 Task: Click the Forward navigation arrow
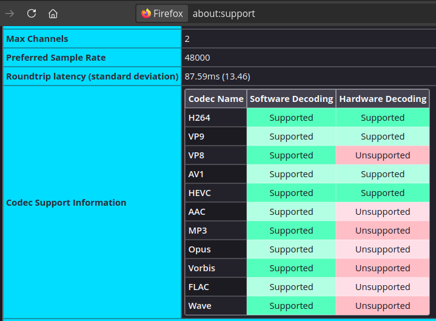10,13
